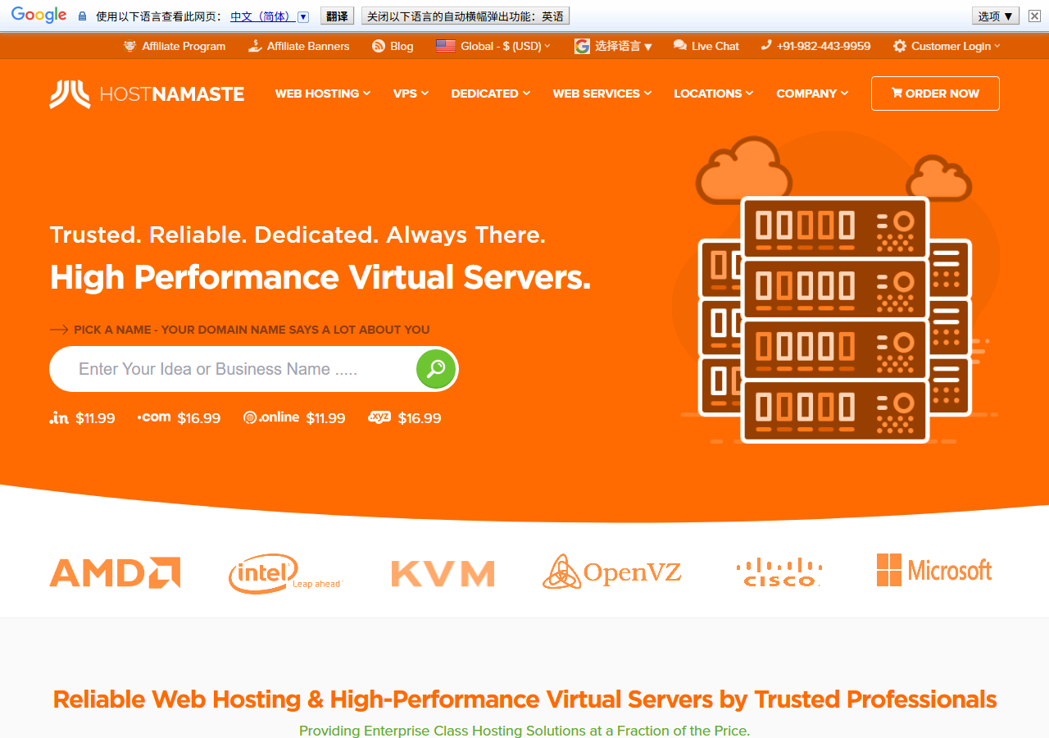Open the Blog link
Screen dimensions: 1049x738
[393, 46]
